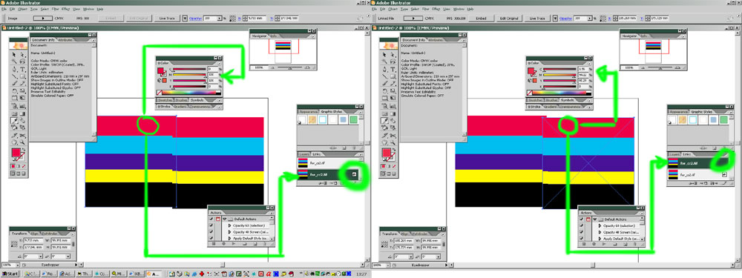Toggle Default Actions checkmark in right window
The width and height of the screenshot is (742, 278).
point(581,219)
